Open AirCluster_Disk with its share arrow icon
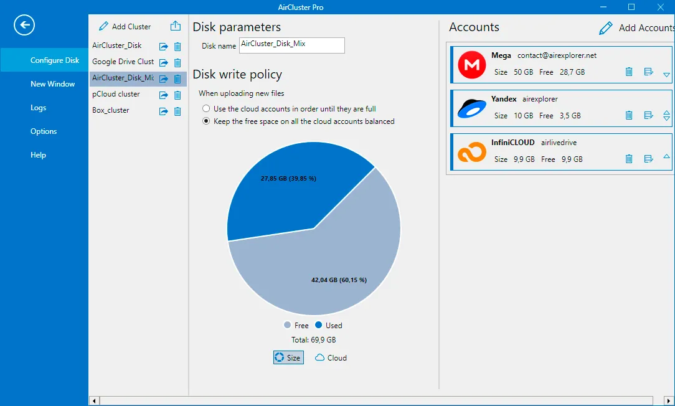675x406 pixels. 164,47
